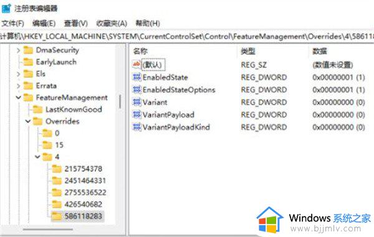Select the 586118283 key label
Viewport: 374px width, 237px height.
[x=84, y=216]
